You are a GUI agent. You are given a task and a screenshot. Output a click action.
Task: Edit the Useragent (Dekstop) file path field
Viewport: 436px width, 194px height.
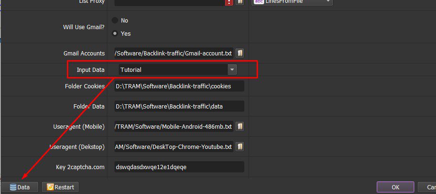tap(174, 147)
